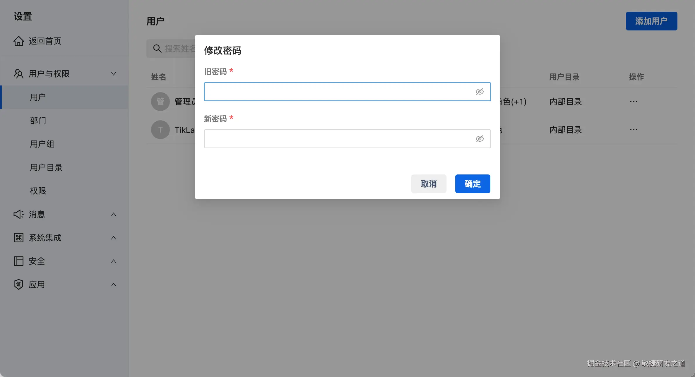Expand the 系统集成 section chevron
The image size is (695, 377).
[114, 238]
